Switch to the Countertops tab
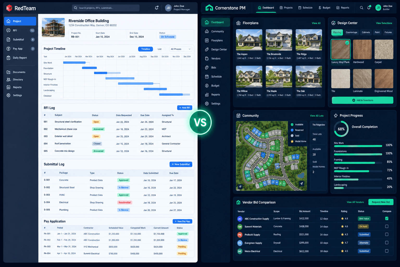Image resolution: width=400 pixels, height=267 pixels. pos(352,32)
